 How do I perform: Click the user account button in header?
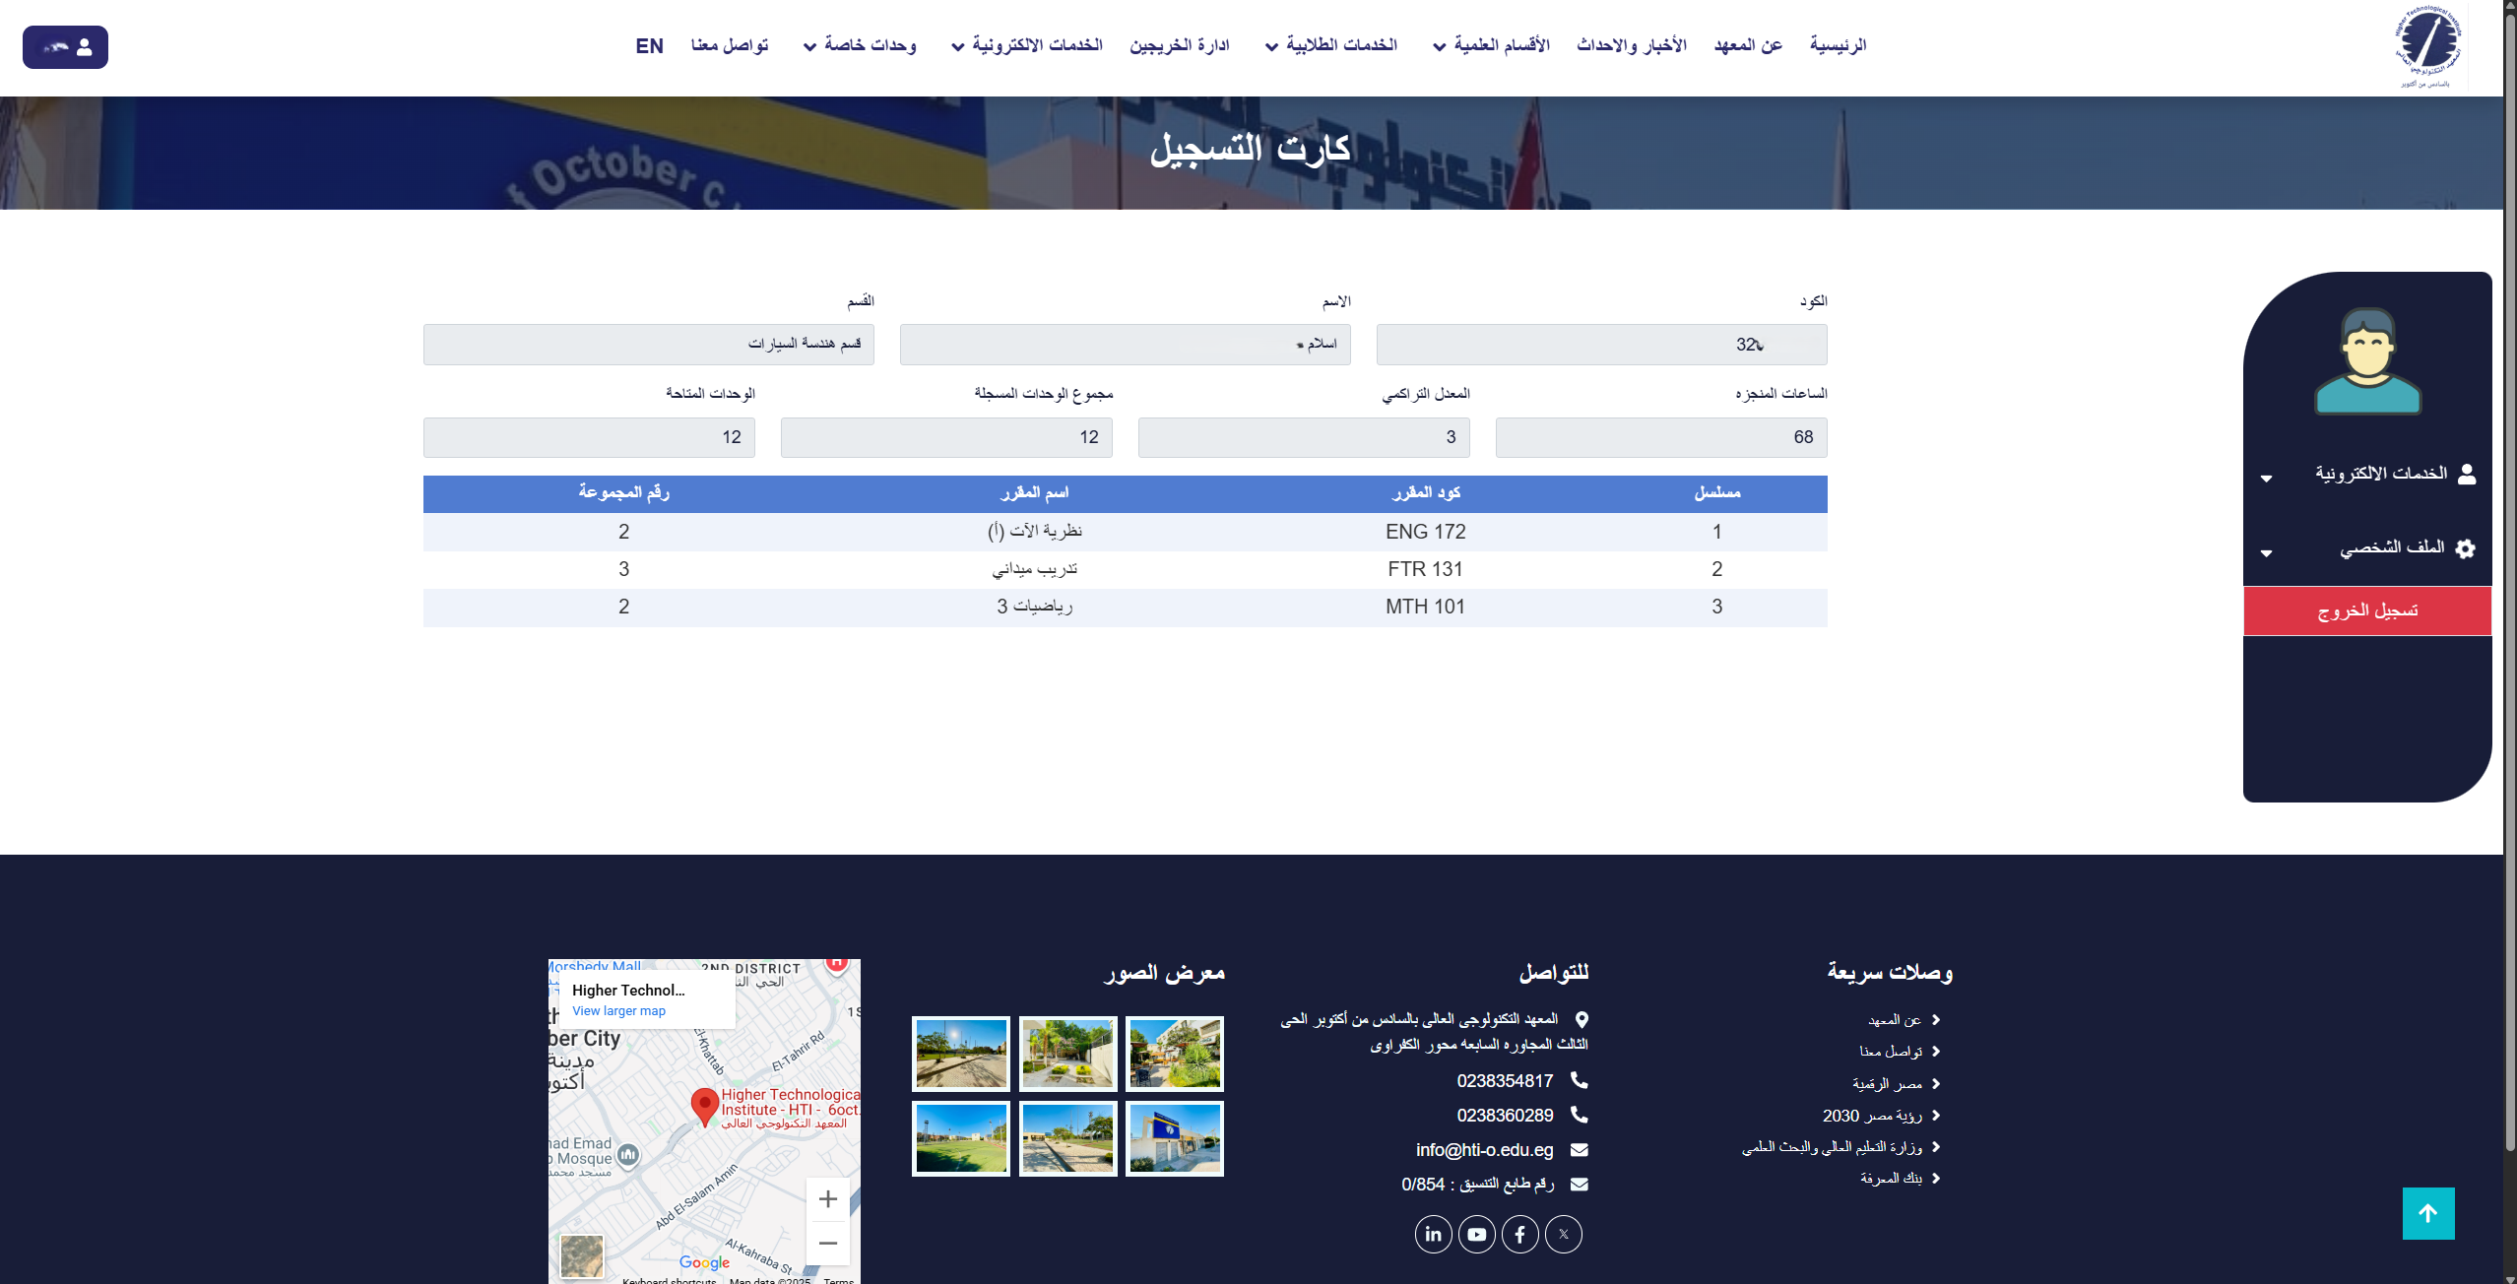pos(65,47)
